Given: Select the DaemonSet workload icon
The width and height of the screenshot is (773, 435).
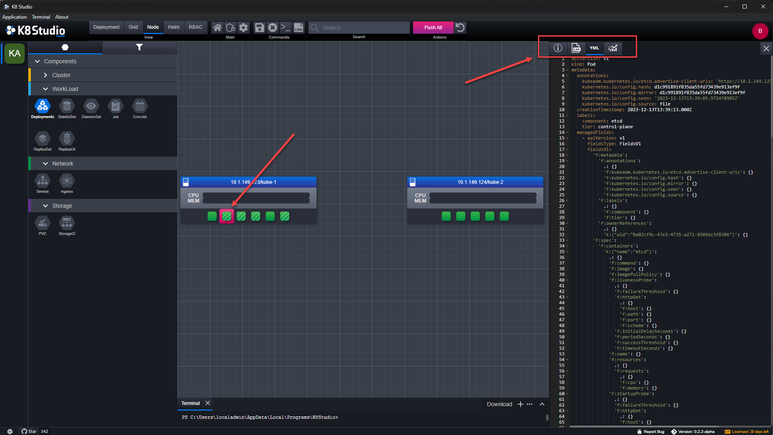Looking at the screenshot, I should click(x=91, y=106).
